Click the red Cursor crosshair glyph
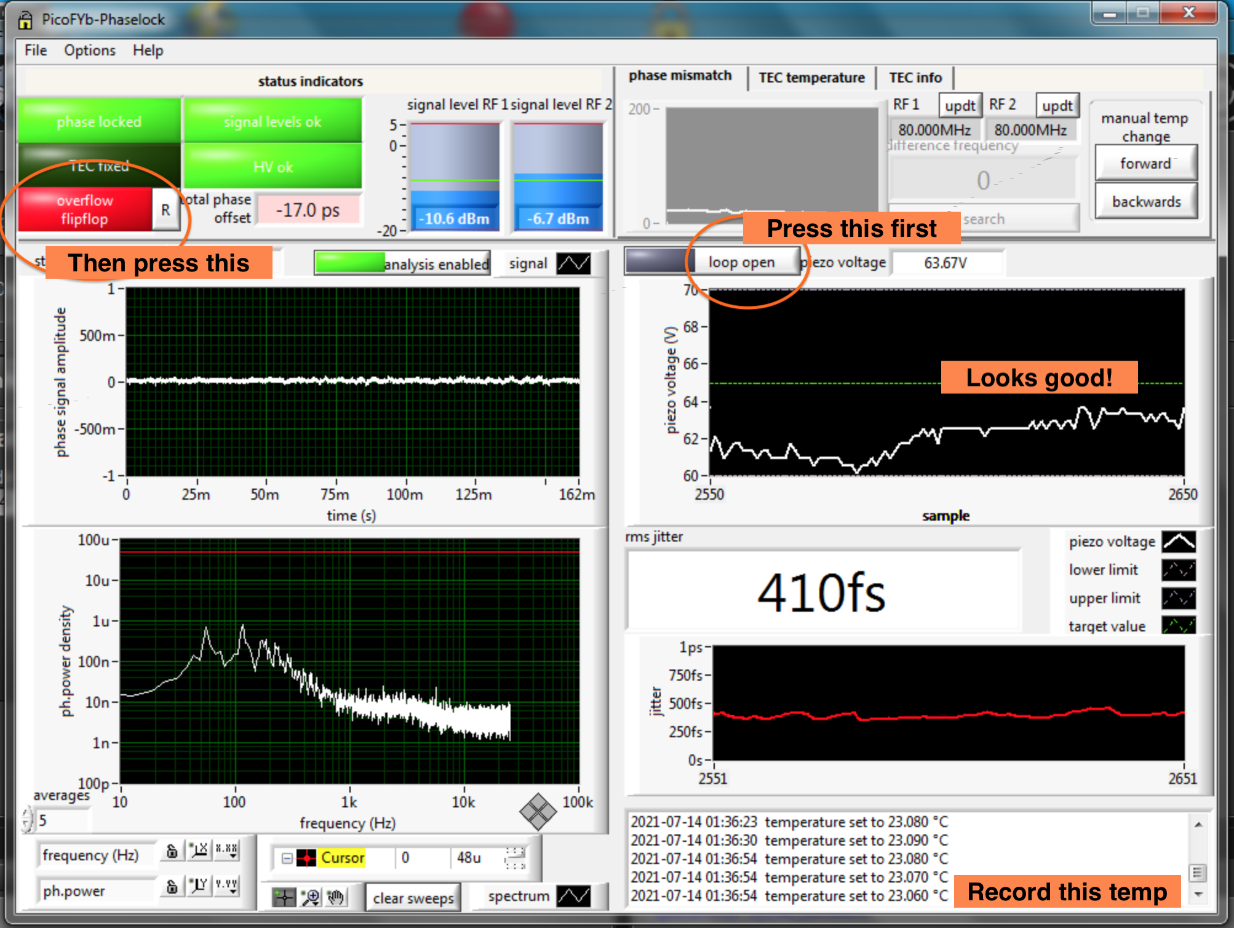 pos(306,858)
